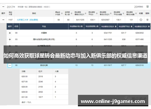Sort by 院校录取平均分 column arrow
This screenshot has width=151, height=109.
(97, 13)
